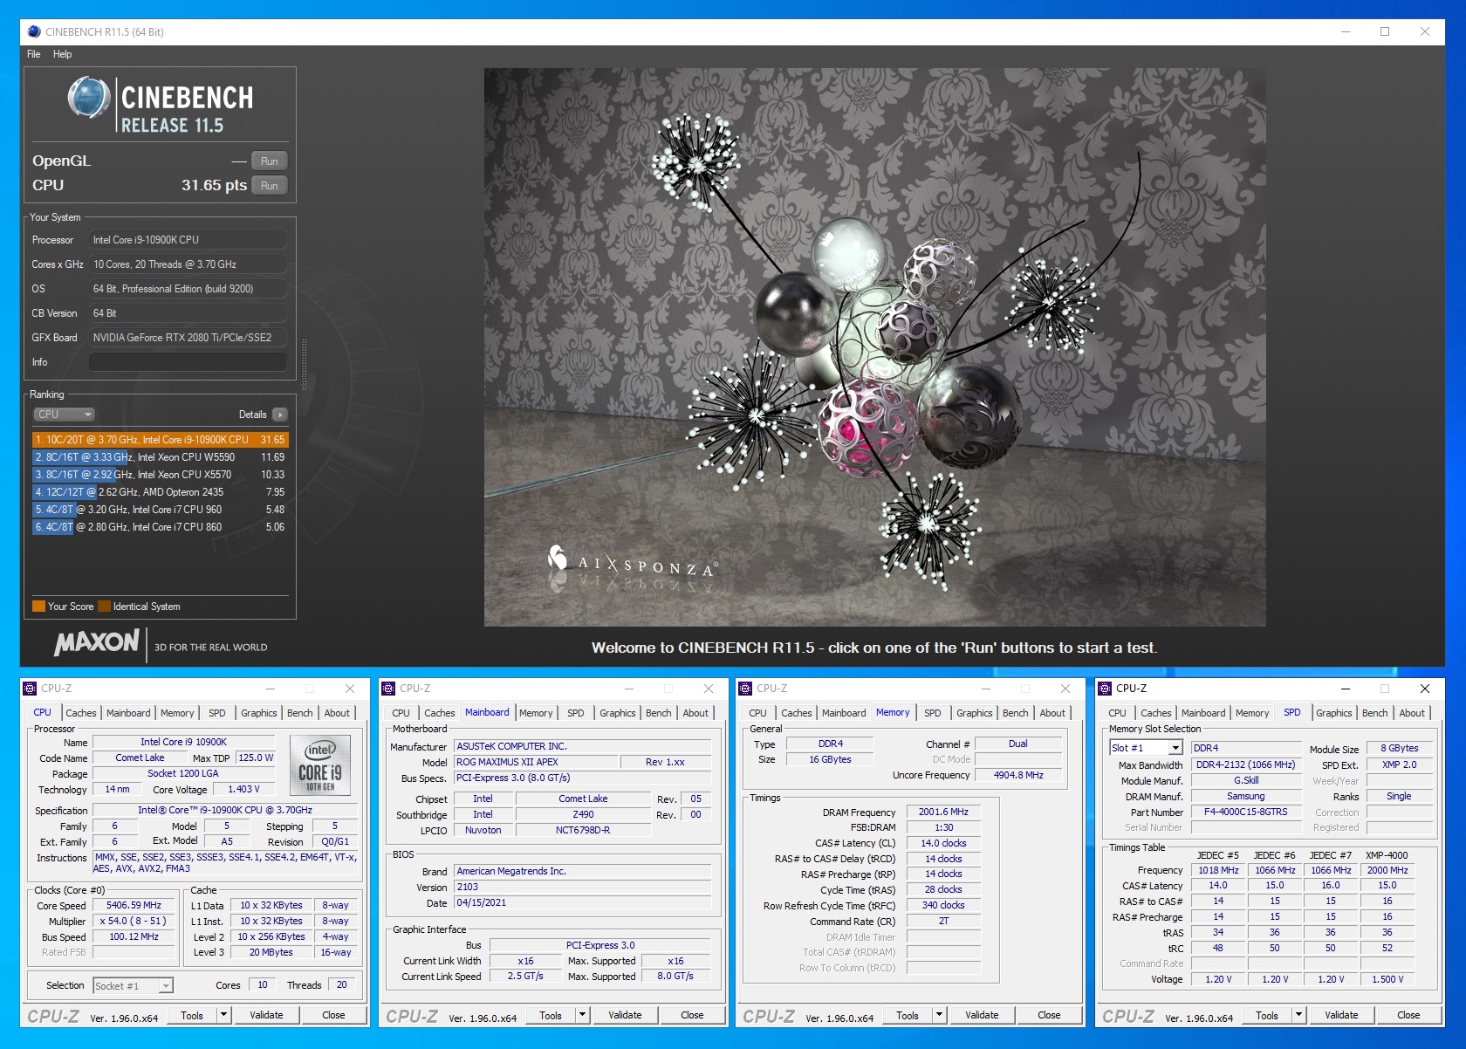The width and height of the screenshot is (1466, 1049).
Task: Click CPU-Z icon in Memory window title
Action: pos(746,689)
